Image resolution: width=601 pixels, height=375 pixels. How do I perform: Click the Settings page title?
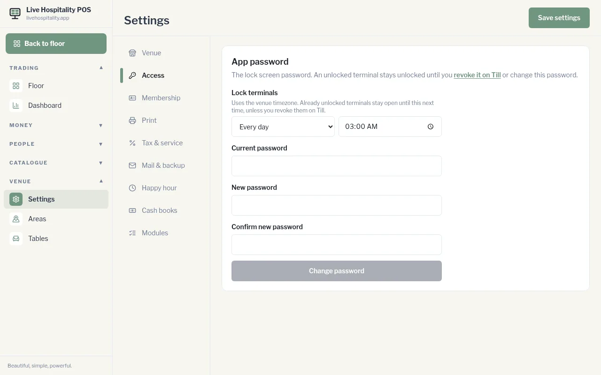146,21
